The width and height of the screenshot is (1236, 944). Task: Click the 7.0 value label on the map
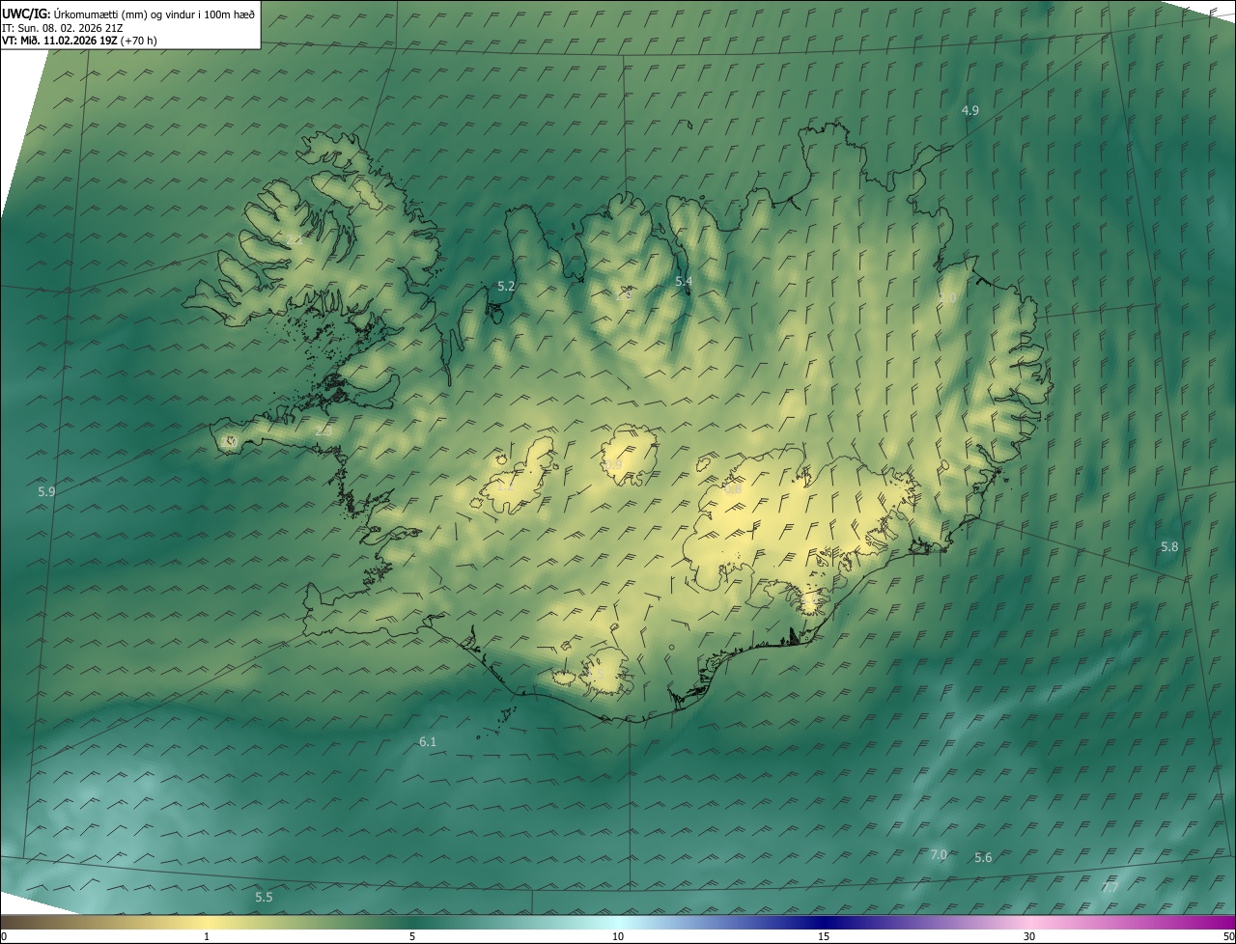click(x=939, y=855)
